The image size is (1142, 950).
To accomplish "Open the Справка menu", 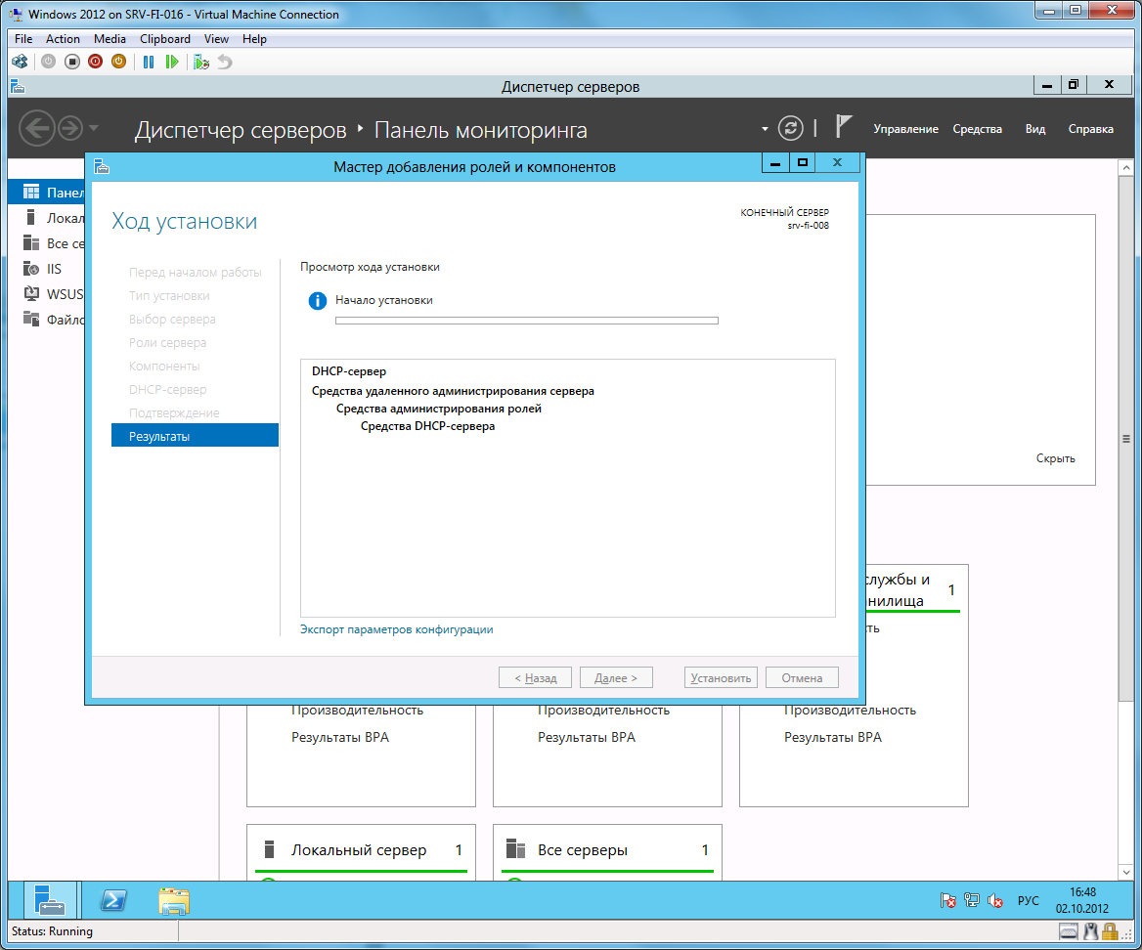I will pos(1090,129).
